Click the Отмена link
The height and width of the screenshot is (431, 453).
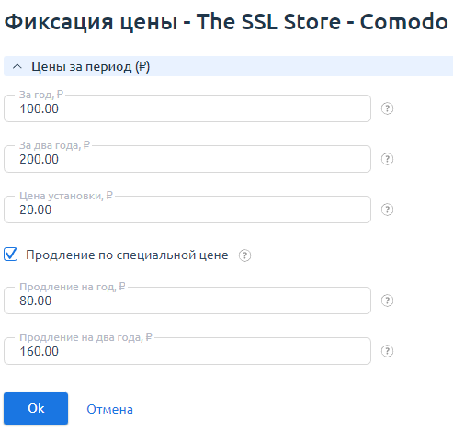pyautogui.click(x=109, y=409)
